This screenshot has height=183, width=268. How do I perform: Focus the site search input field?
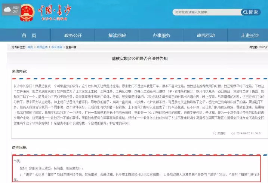pos(207,12)
